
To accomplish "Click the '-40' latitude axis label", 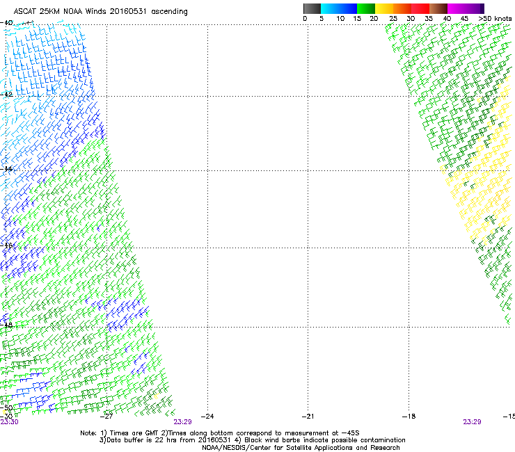I will [6, 23].
